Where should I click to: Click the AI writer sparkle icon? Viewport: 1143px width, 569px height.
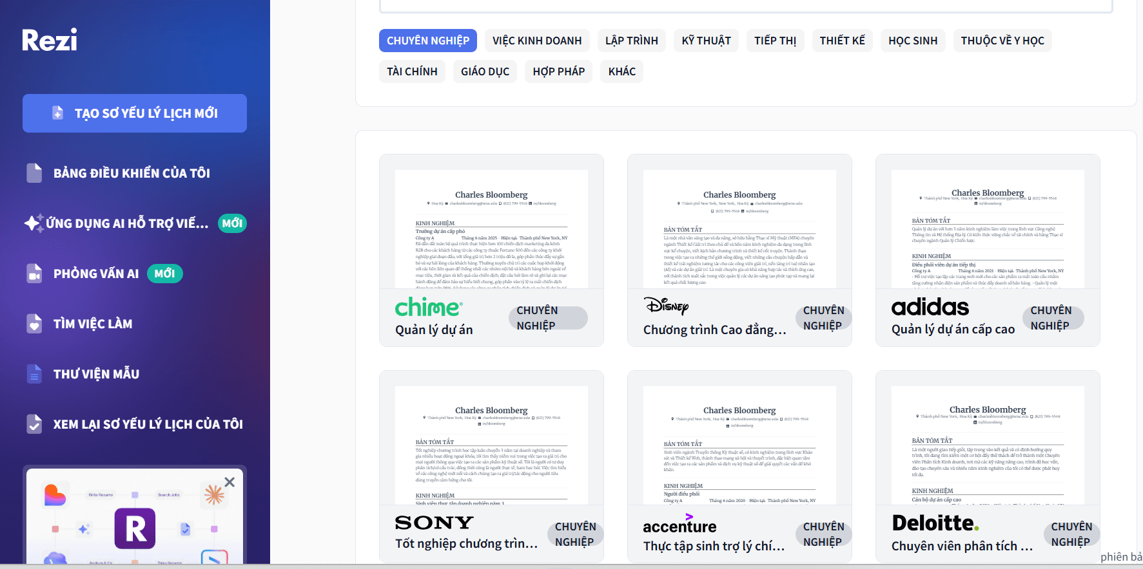pyautogui.click(x=34, y=223)
